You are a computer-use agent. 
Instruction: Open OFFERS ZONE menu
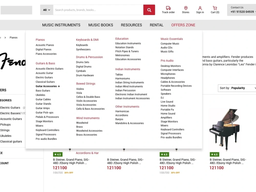183,25
